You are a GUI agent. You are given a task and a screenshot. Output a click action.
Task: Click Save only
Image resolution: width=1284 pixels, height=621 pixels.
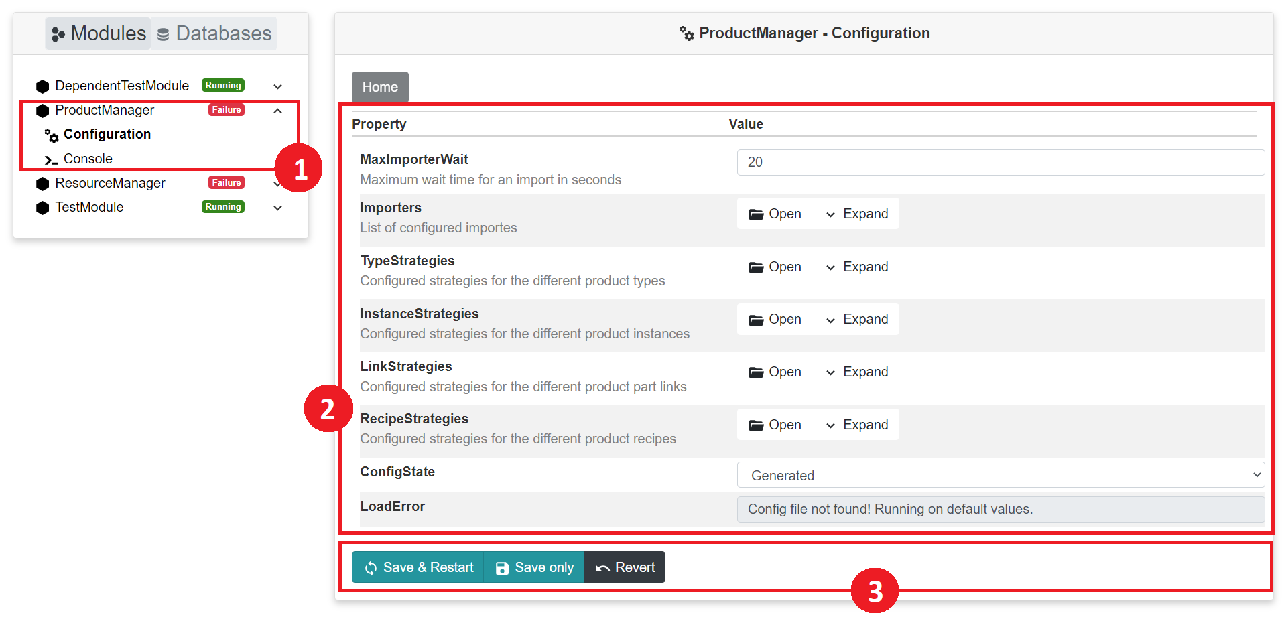coord(534,567)
